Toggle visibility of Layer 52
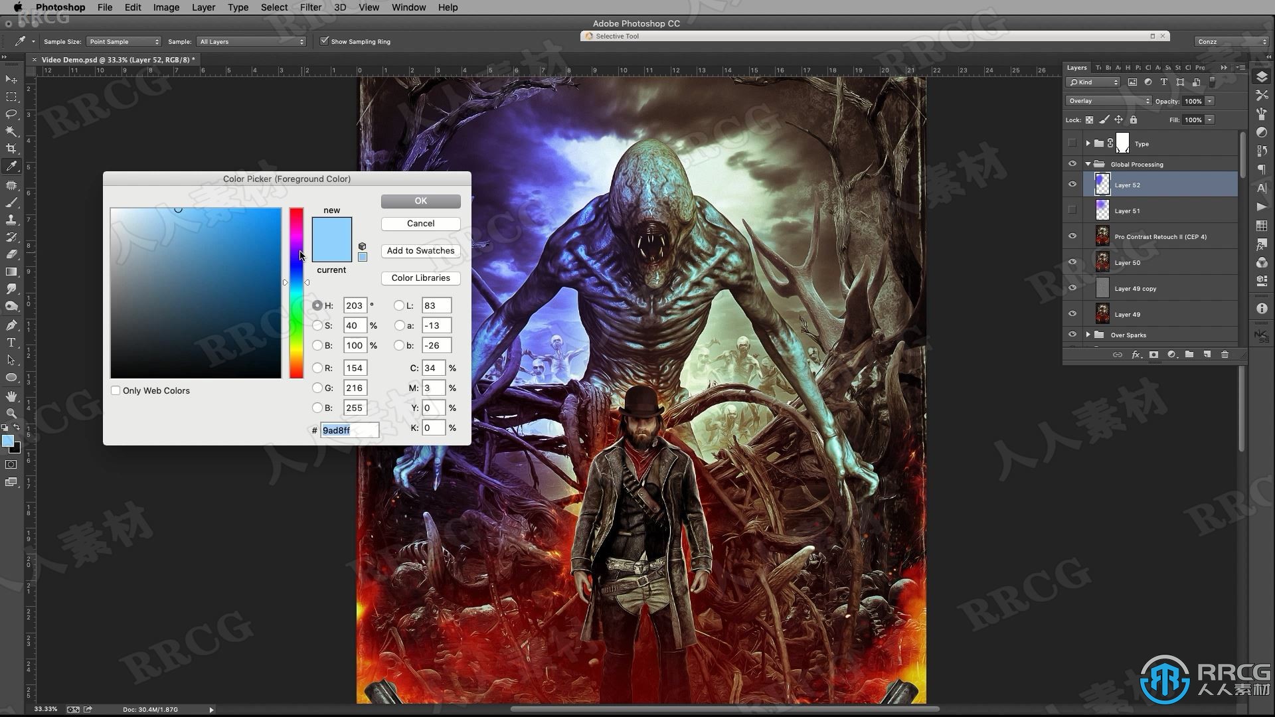Screen dimensions: 1275x717 coord(1072,185)
